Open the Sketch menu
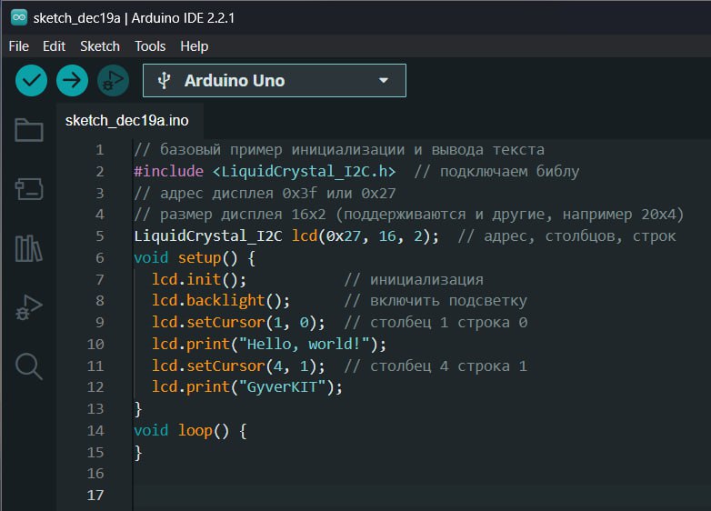Screen dimensions: 711x511 [x=100, y=46]
